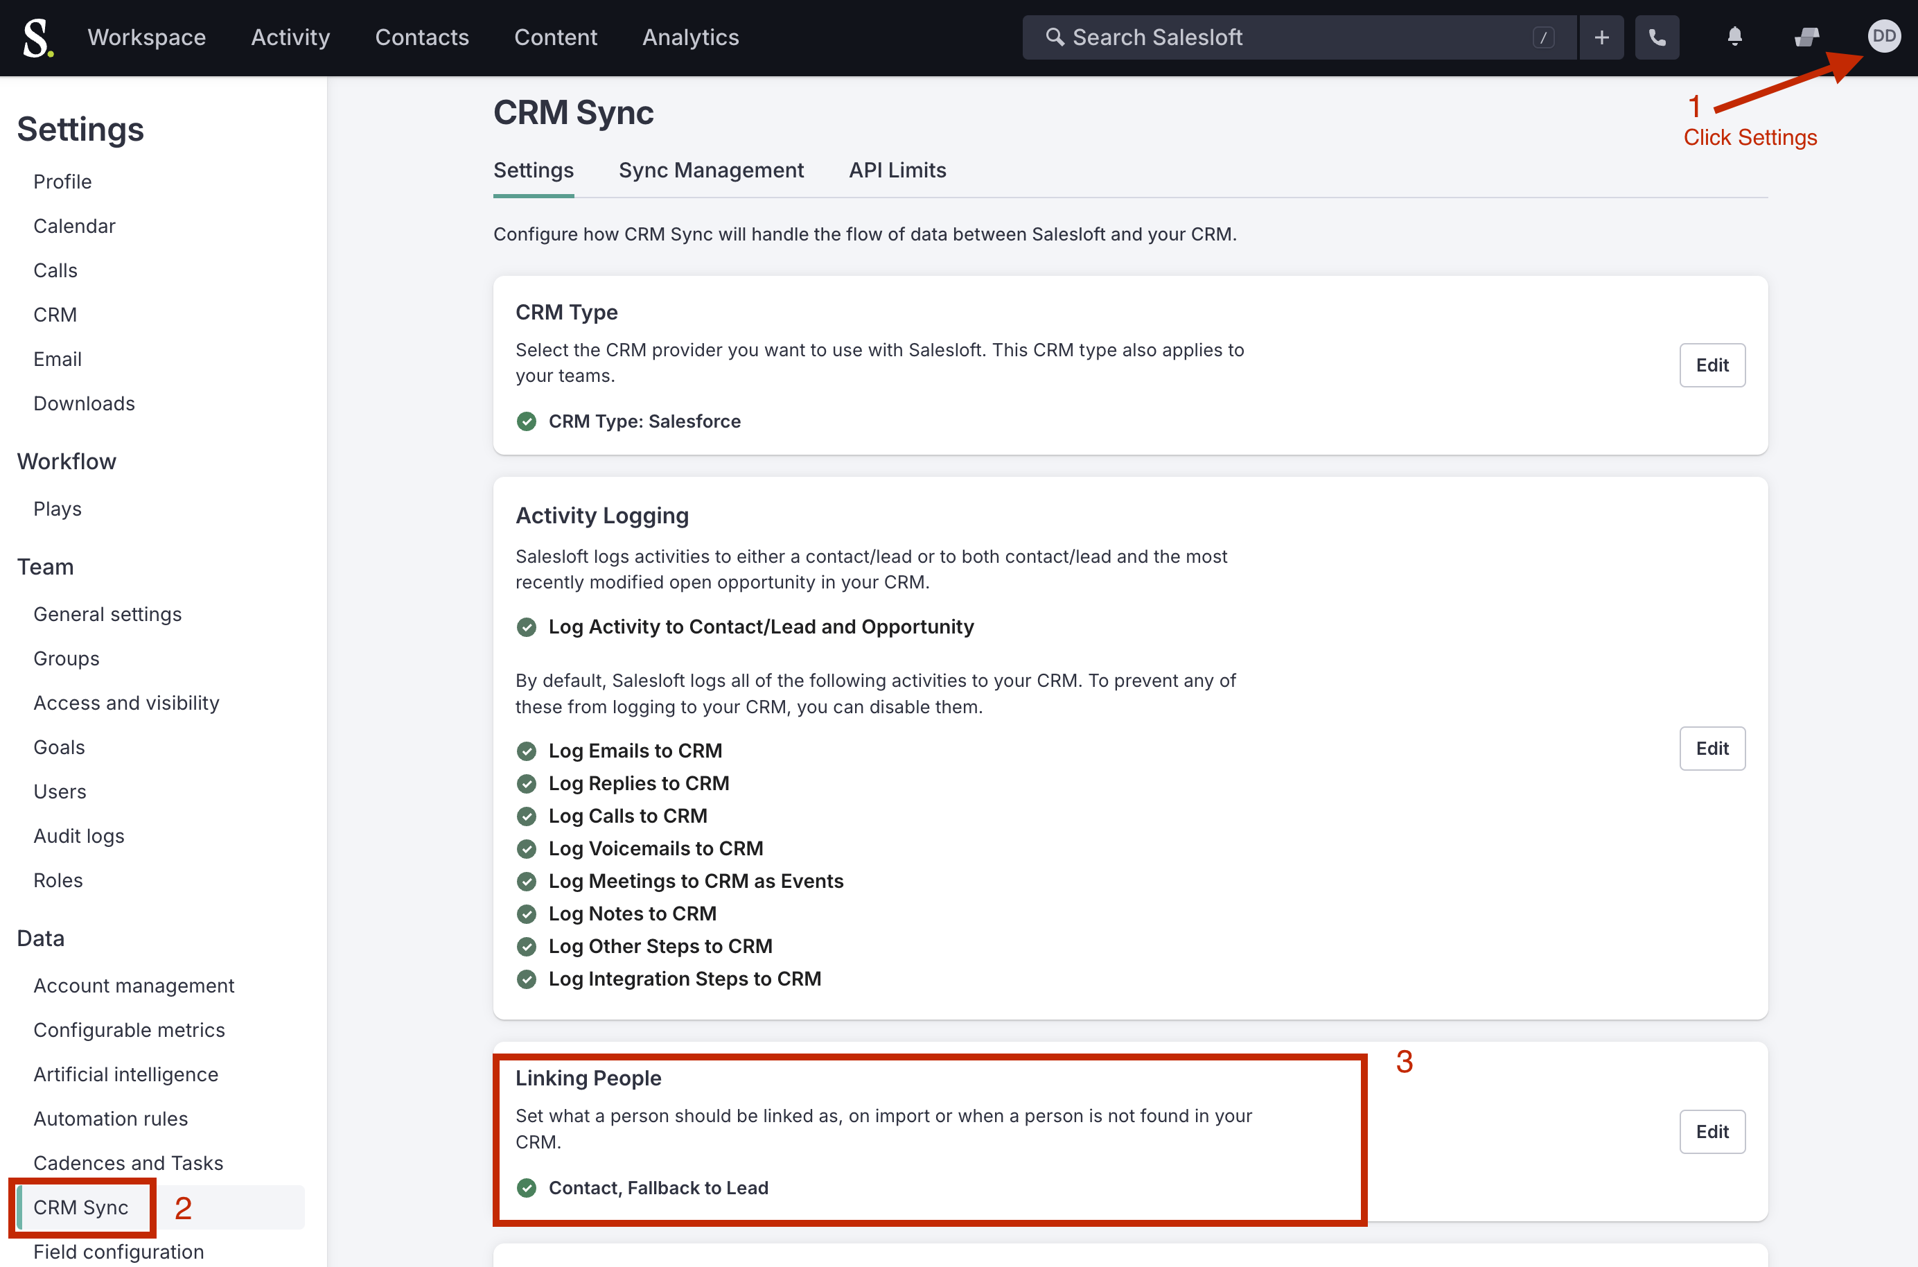Click the Log Replies to CRM text

click(639, 784)
